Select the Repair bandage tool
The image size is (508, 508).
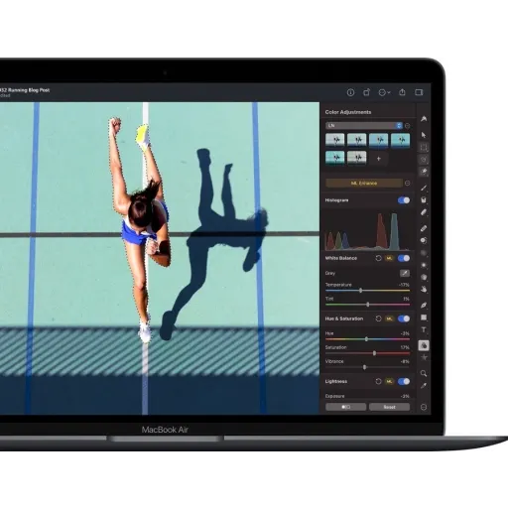pos(424,228)
